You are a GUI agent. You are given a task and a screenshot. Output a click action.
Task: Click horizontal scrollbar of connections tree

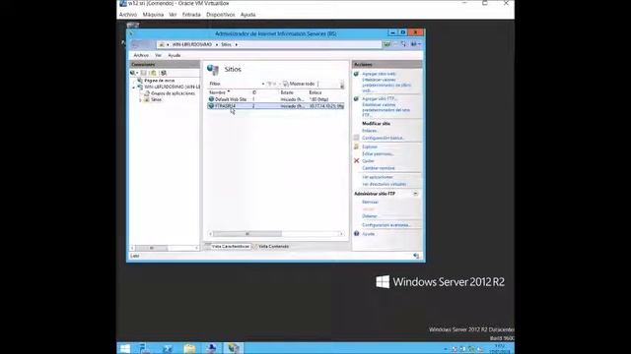[165, 248]
